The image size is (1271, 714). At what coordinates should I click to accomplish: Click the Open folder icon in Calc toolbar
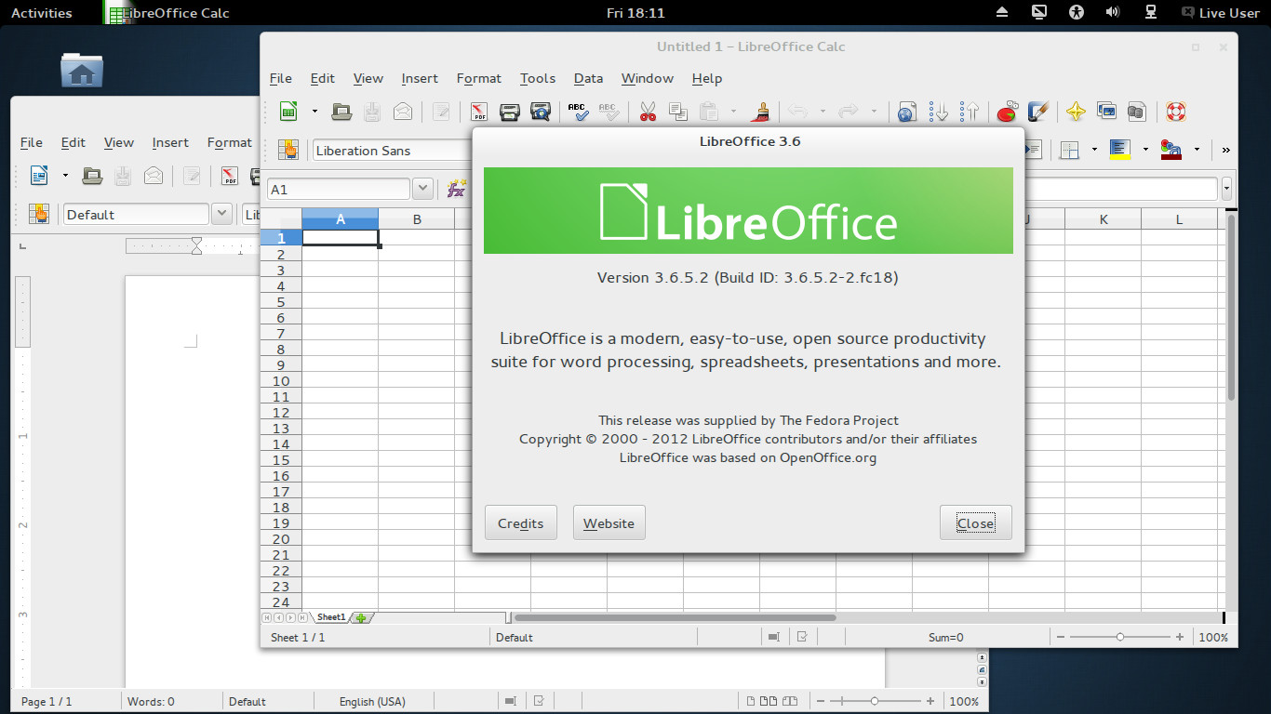pos(341,112)
